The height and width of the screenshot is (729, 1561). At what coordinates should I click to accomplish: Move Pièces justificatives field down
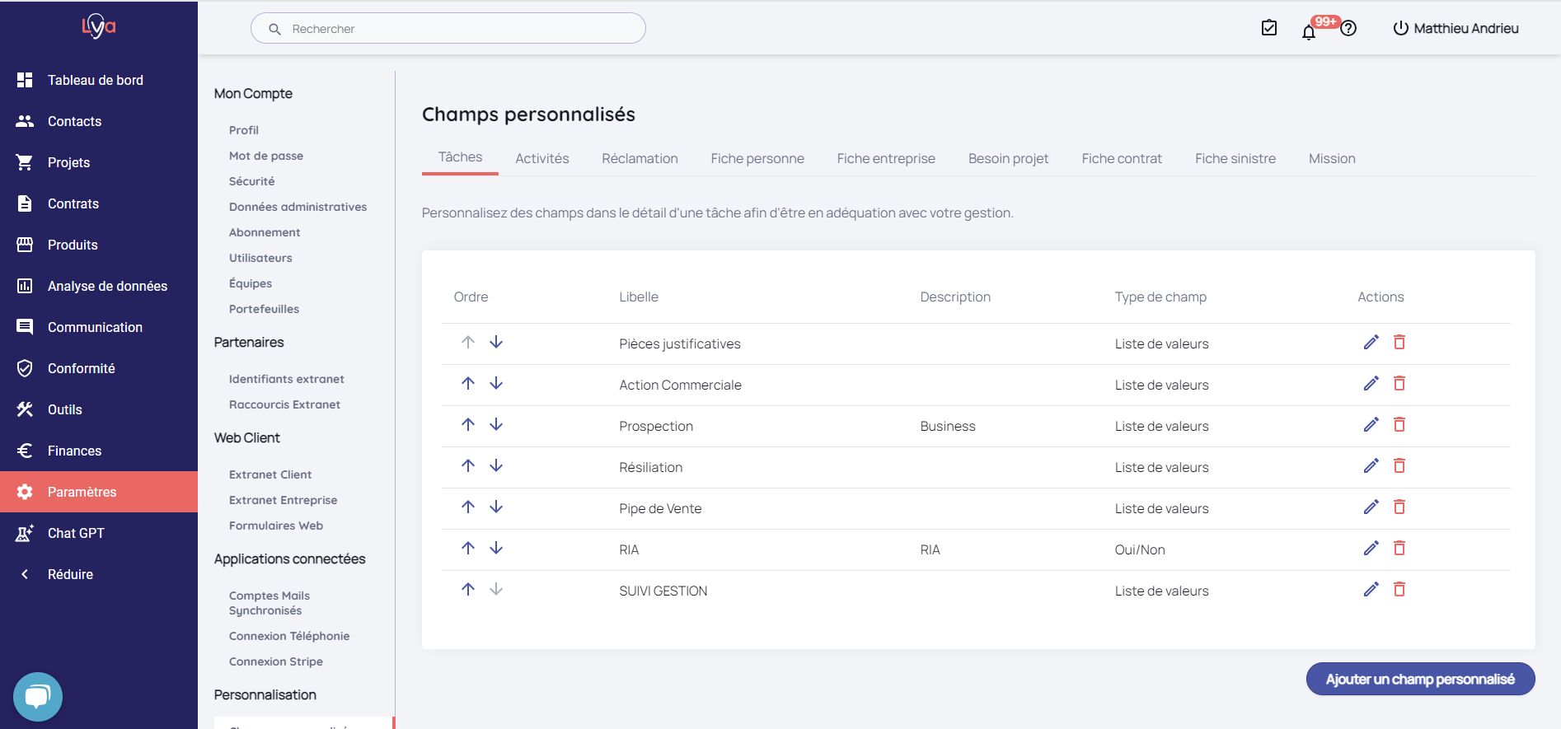(496, 342)
